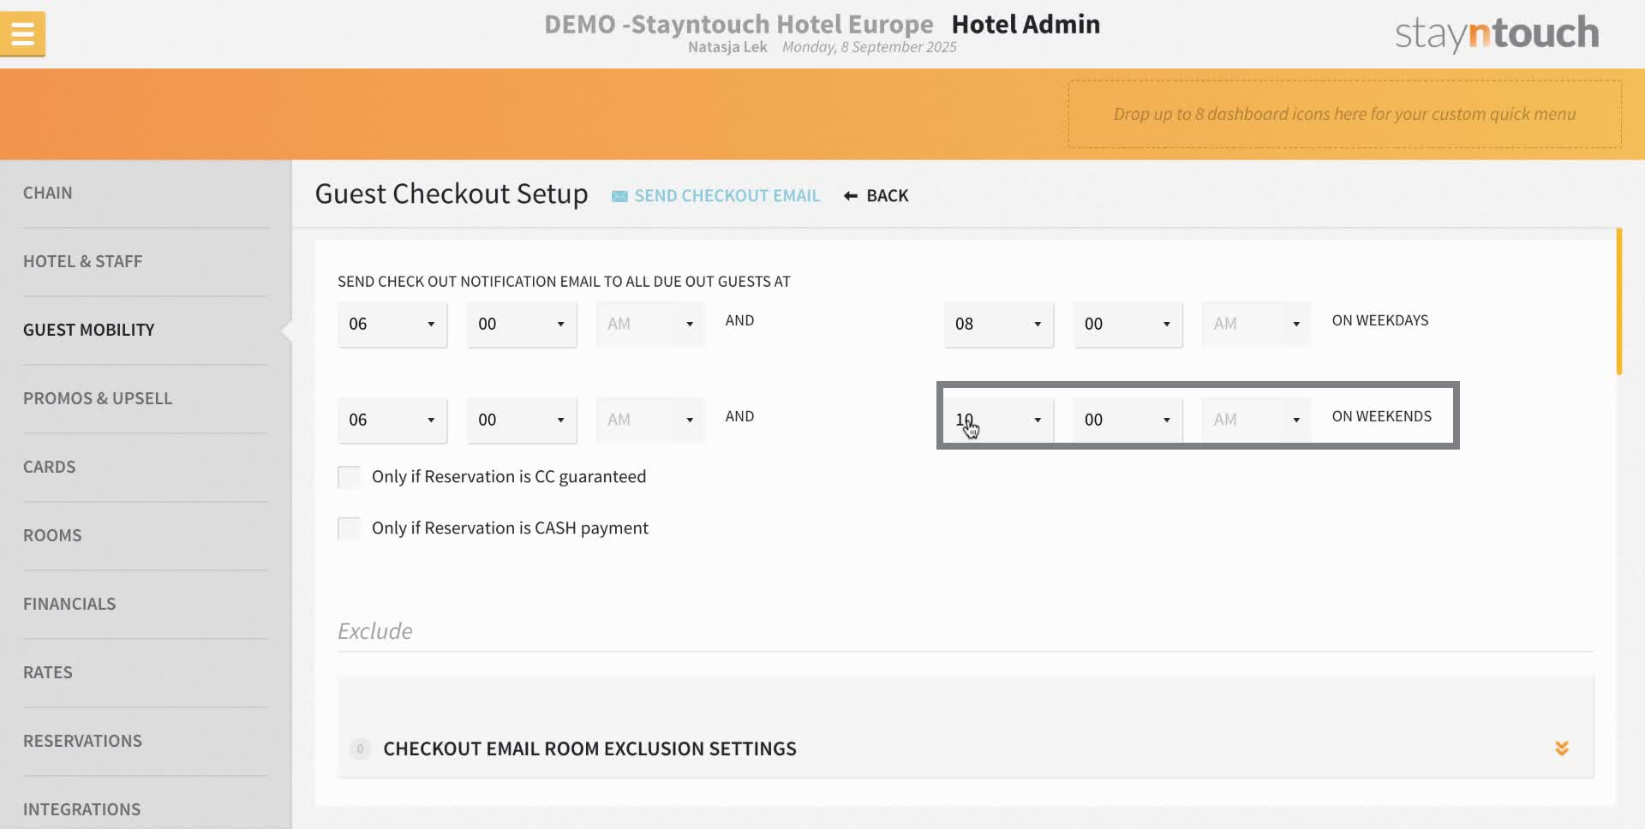Screen dimensions: 1645x829
Task: Click the stayntouch logo
Action: [1495, 33]
